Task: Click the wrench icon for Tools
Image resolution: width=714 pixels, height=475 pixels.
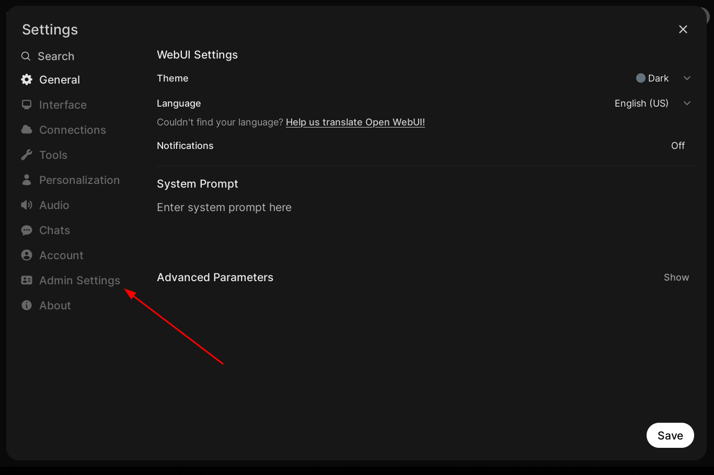Action: tap(27, 155)
